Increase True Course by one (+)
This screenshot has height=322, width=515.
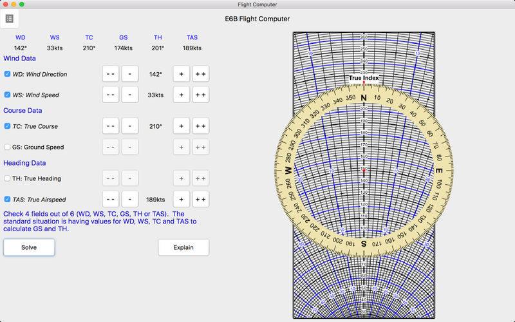(x=182, y=126)
